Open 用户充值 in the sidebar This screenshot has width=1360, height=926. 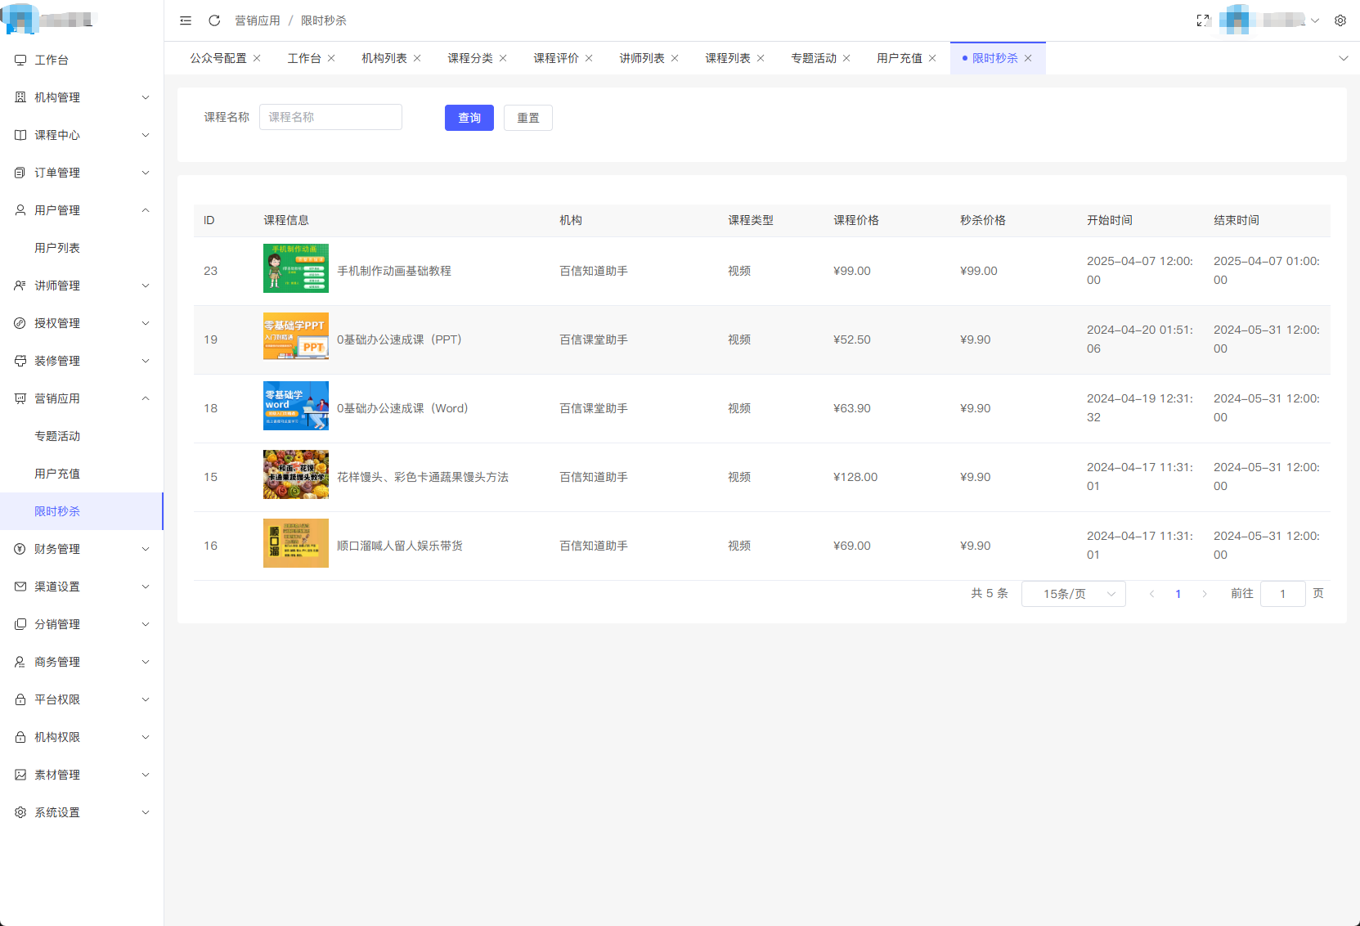click(x=57, y=474)
